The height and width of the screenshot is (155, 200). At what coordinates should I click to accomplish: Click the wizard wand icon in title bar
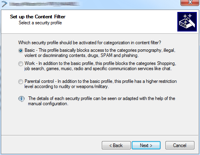(x=4, y=4)
